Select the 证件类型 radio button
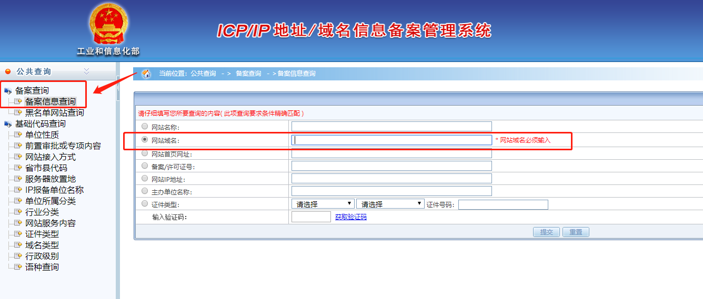This screenshot has width=703, height=299. (x=145, y=204)
